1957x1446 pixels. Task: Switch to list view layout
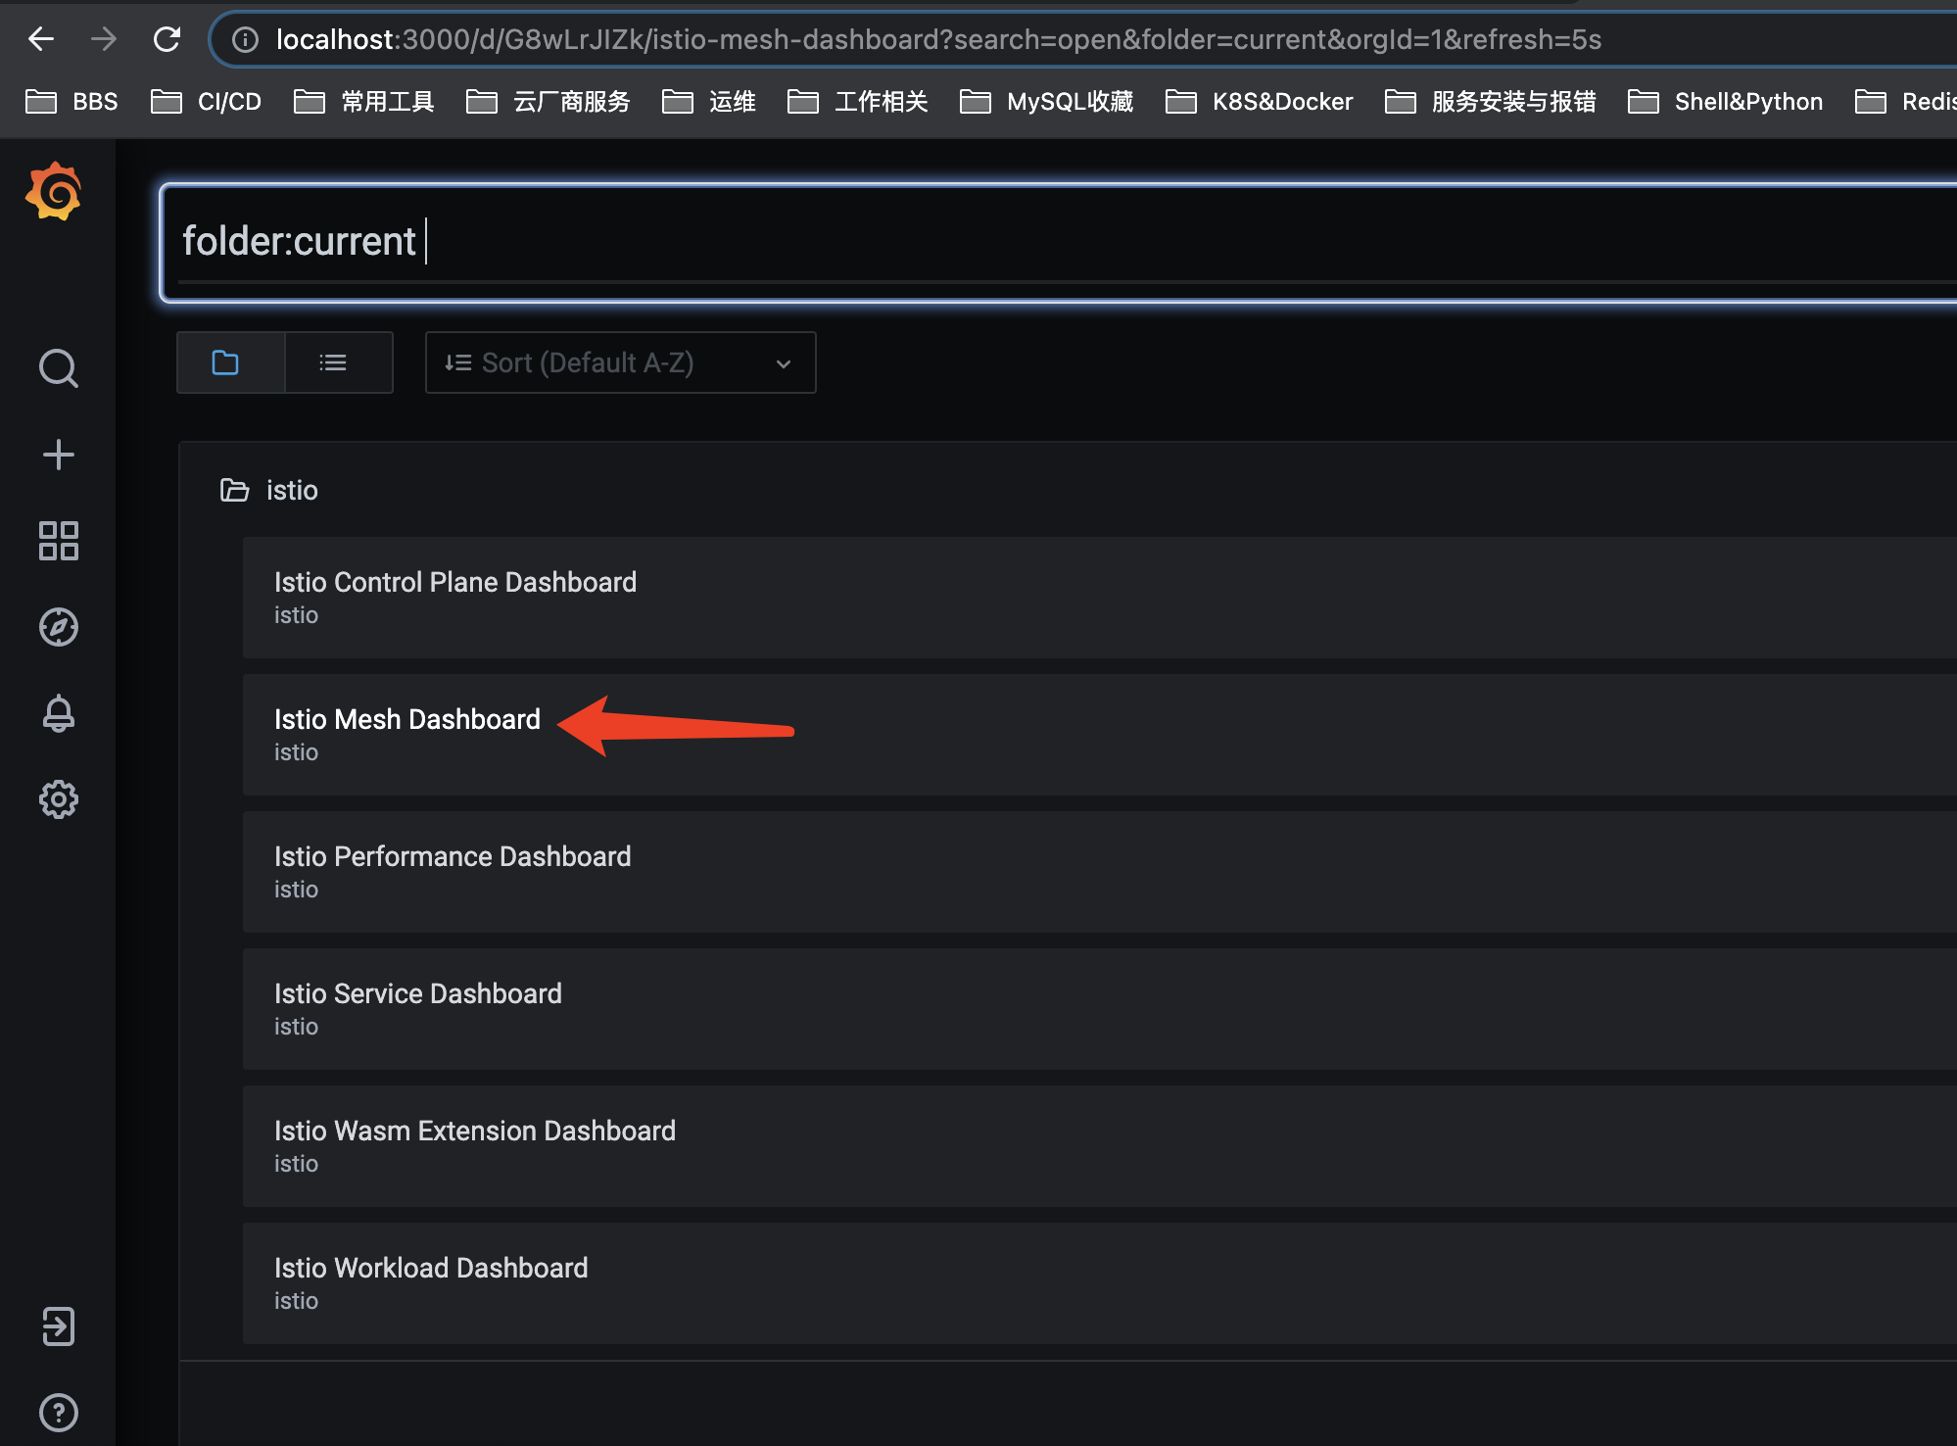click(x=333, y=363)
